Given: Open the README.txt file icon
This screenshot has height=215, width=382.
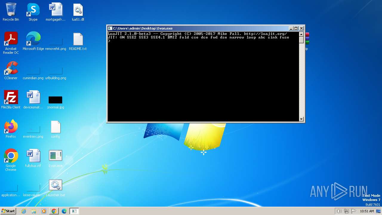Looking at the screenshot, I should 78,41.
